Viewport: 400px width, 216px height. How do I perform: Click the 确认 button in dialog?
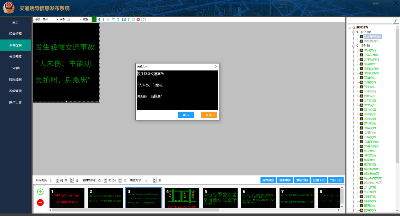click(x=186, y=115)
